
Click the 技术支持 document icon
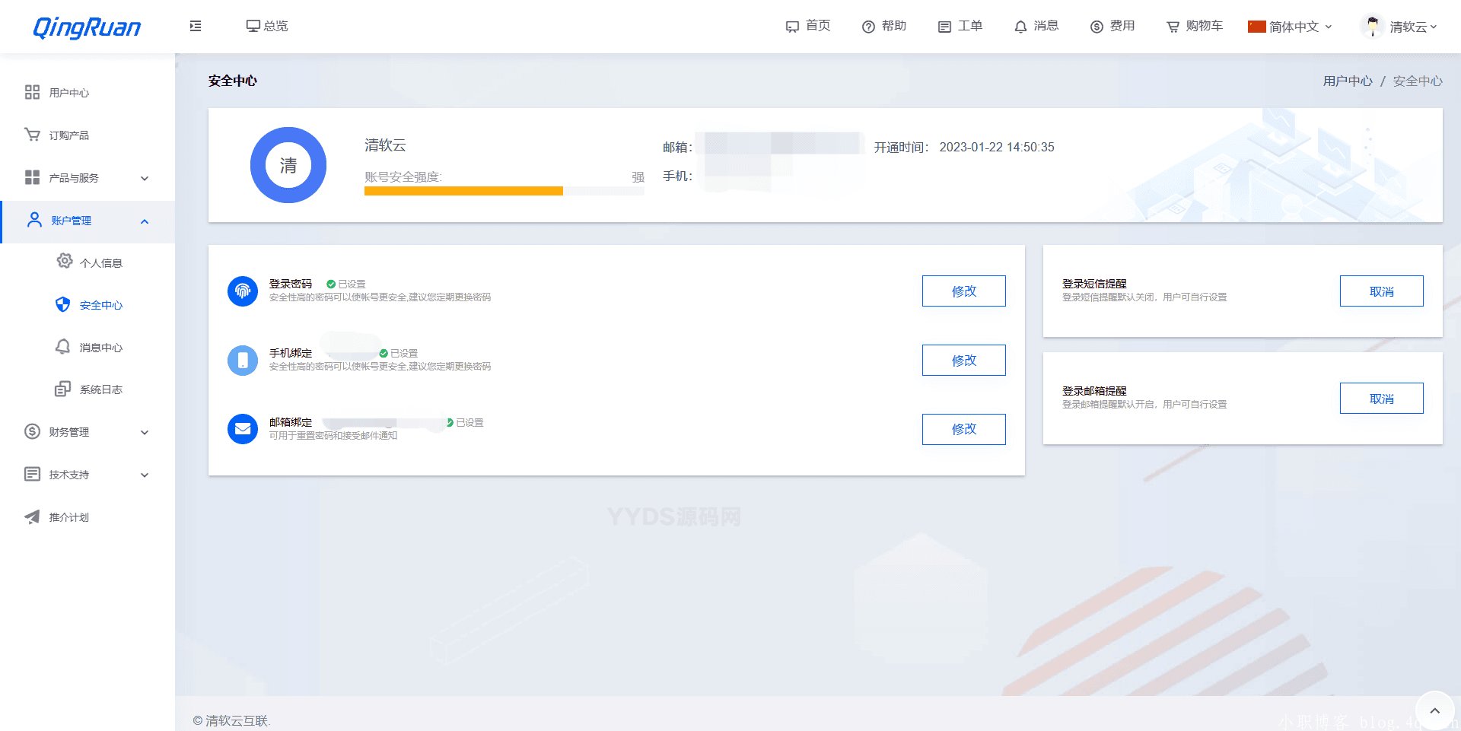32,474
